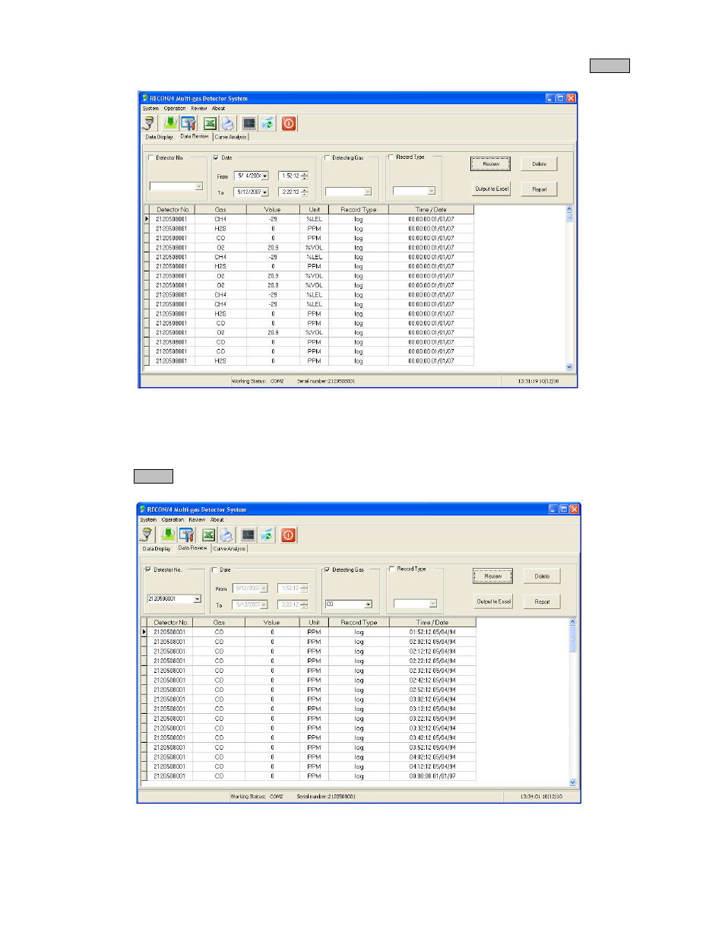Click the Report button in the CO-filtered window

point(542,601)
